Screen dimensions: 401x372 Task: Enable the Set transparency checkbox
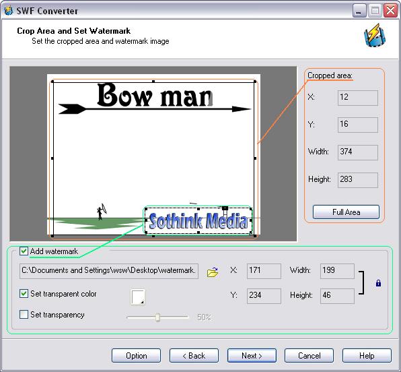(24, 314)
